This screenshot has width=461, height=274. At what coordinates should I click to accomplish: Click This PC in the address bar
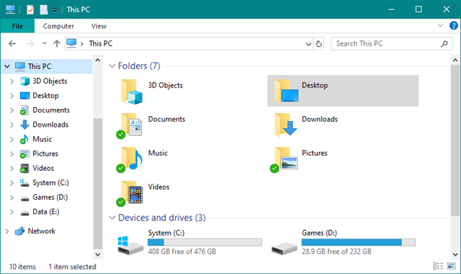pos(100,43)
